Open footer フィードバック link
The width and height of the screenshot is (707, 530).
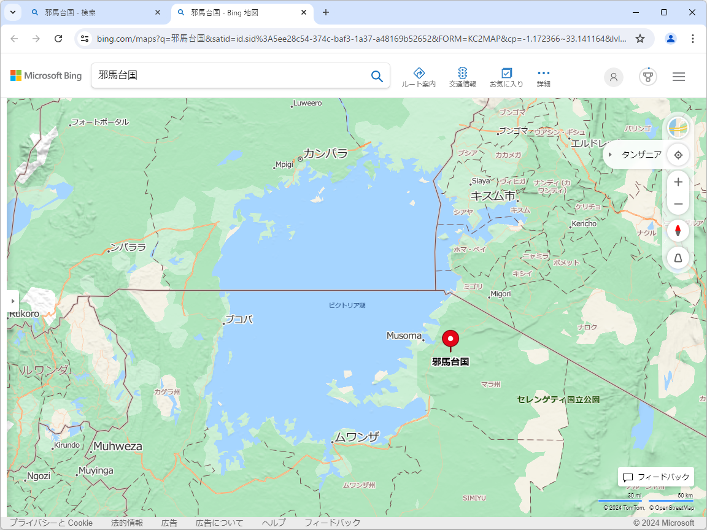(332, 523)
